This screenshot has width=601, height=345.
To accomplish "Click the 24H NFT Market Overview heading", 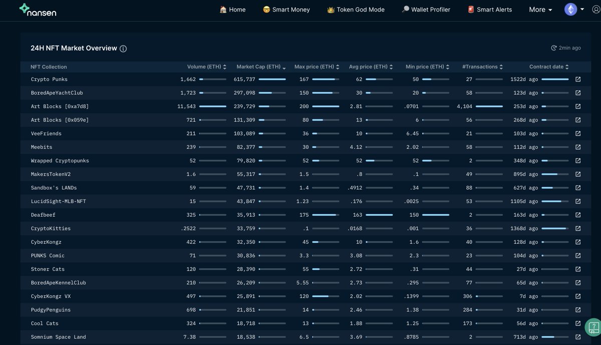I will pyautogui.click(x=74, y=48).
